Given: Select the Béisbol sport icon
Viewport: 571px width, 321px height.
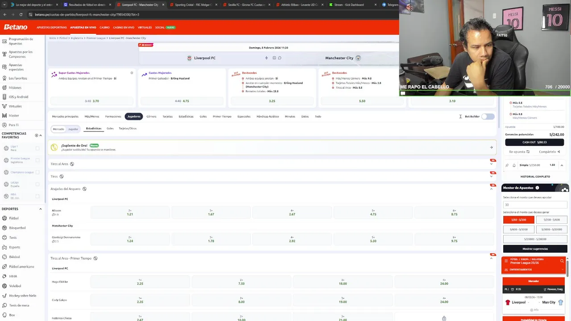Looking at the screenshot, I should point(4,257).
